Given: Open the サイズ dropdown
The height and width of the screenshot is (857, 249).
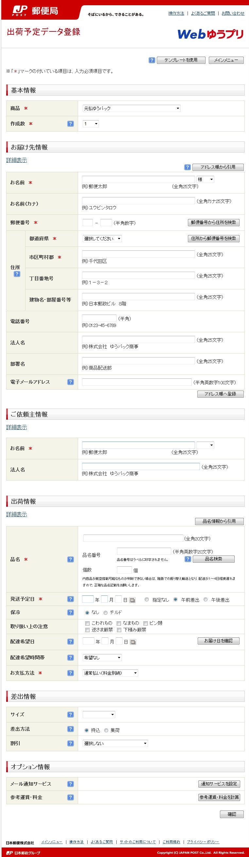Looking at the screenshot, I should coord(99,714).
